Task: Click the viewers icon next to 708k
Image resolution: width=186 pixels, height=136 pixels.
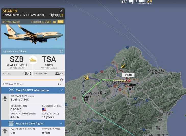Action: pos(54,22)
